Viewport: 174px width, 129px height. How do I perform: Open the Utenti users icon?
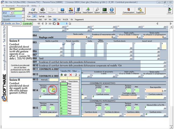pyautogui.click(x=71, y=11)
